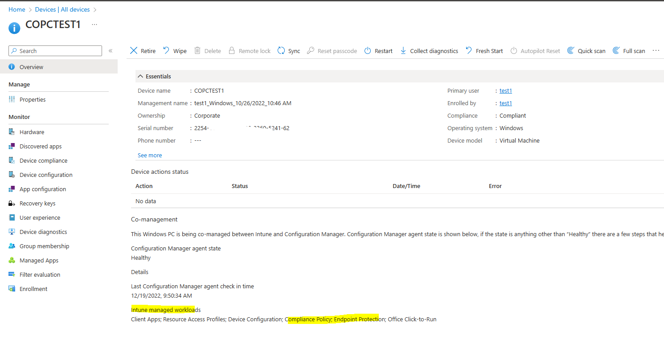Click the Properties icon in sidebar
The width and height of the screenshot is (664, 344).
(12, 99)
